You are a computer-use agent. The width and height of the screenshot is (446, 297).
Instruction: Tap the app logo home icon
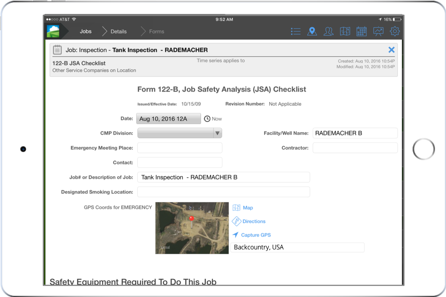coord(53,31)
